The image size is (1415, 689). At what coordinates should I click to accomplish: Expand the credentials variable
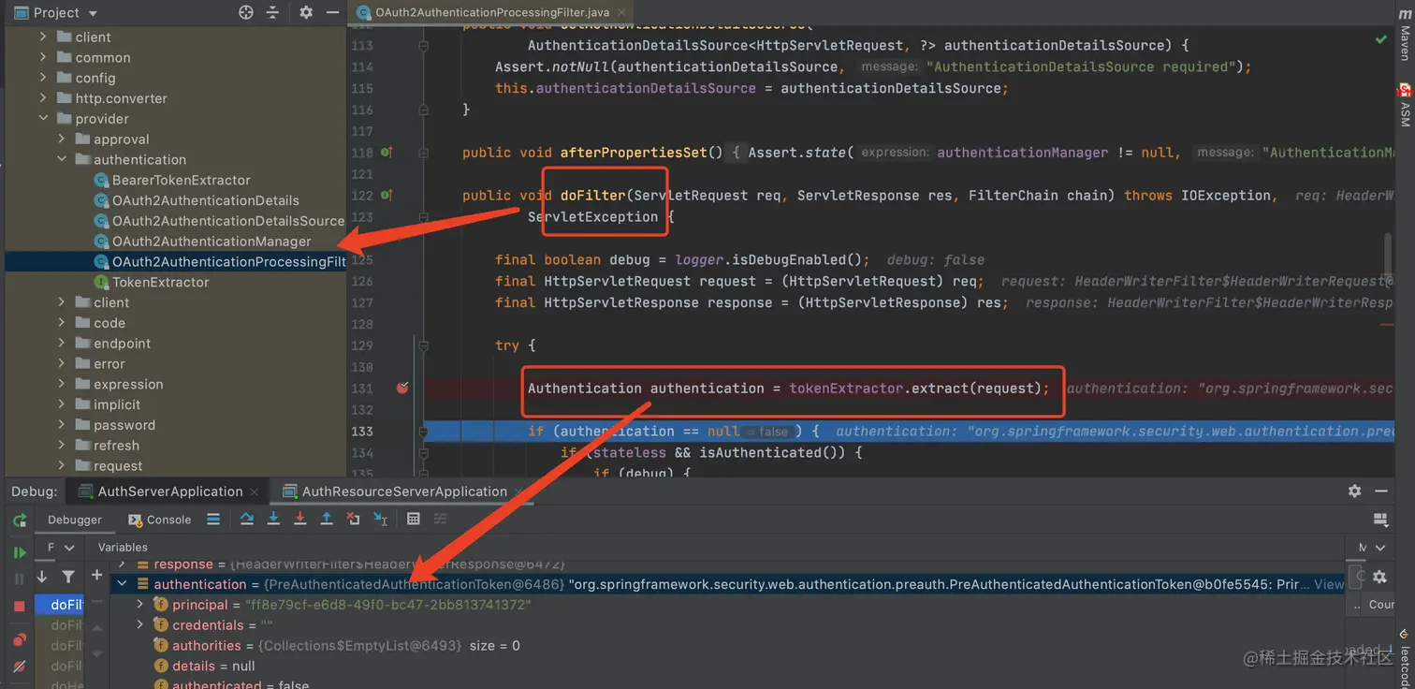tap(140, 625)
